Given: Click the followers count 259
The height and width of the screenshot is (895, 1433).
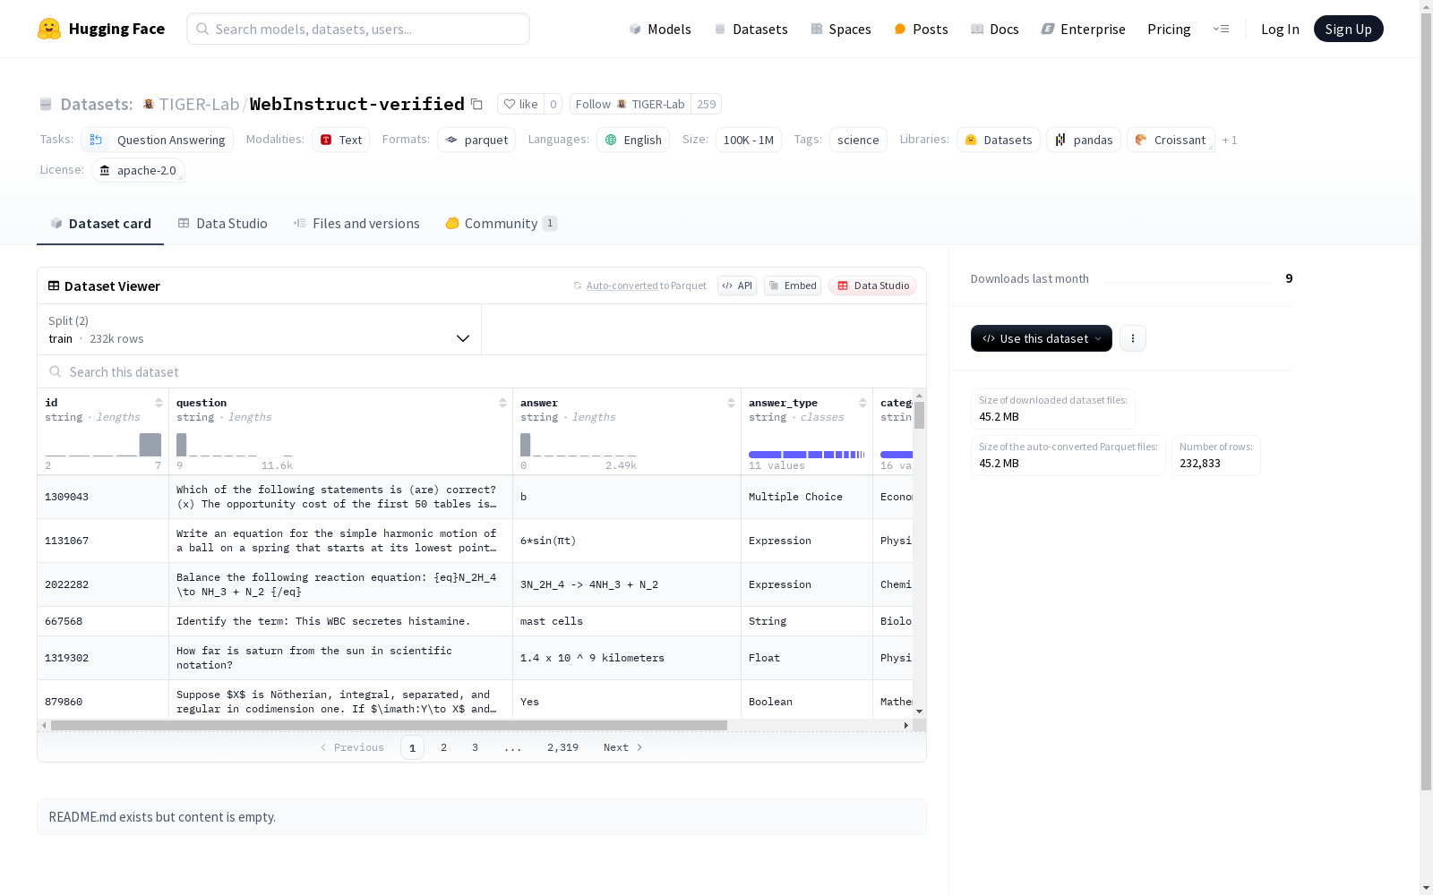Looking at the screenshot, I should tap(707, 104).
